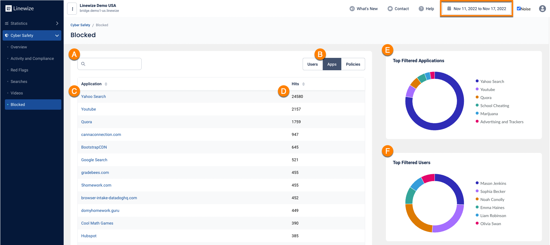This screenshot has width=550, height=245.
Task: Open Searches in sidebar
Action: pos(19,81)
